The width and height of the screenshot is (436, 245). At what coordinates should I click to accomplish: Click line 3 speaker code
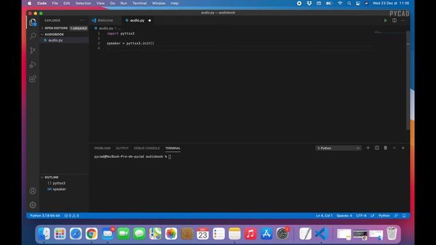tap(130, 44)
